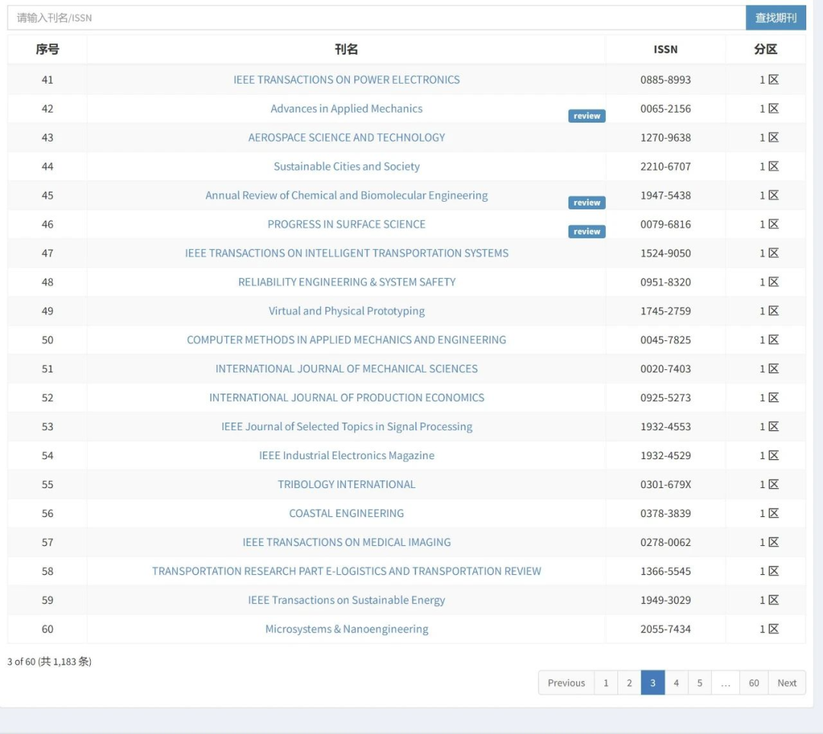Select TRIBOLOGY INTERNATIONAL journal link
This screenshot has height=734, width=823.
pos(347,485)
